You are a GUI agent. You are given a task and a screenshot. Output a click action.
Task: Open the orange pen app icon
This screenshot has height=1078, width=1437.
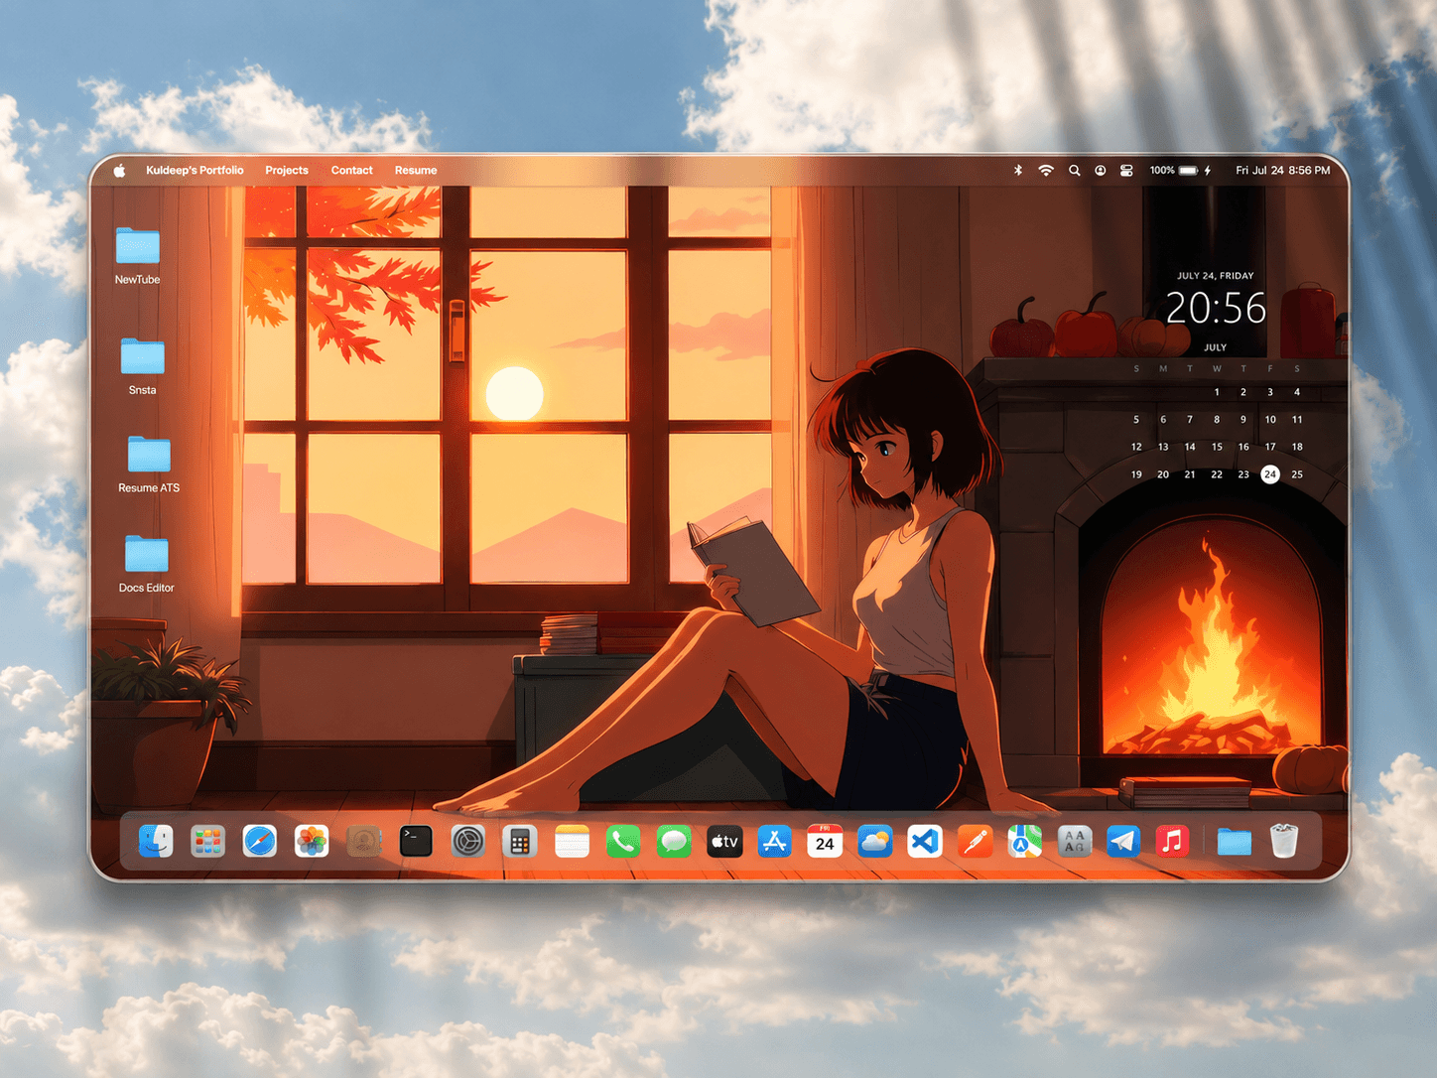pos(975,842)
